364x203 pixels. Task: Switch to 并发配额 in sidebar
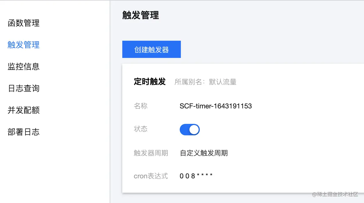pyautogui.click(x=24, y=110)
